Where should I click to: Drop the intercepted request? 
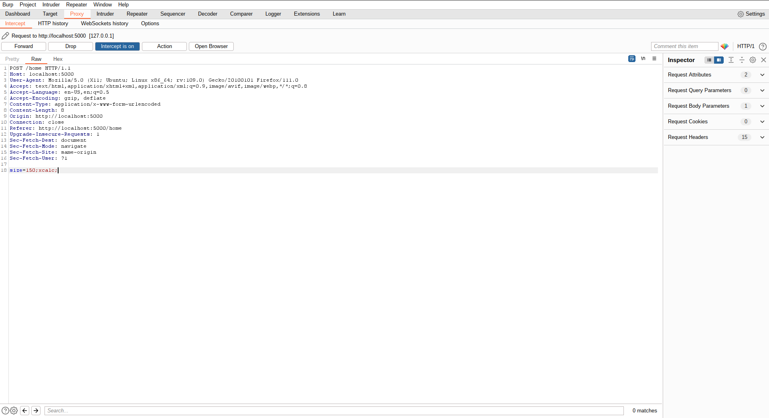(x=71, y=46)
